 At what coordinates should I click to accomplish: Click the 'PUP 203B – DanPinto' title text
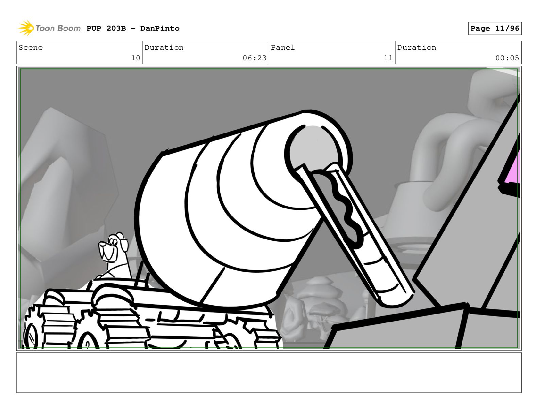click(x=133, y=29)
